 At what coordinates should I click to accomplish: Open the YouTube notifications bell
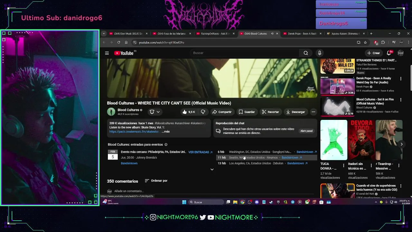[x=389, y=53]
